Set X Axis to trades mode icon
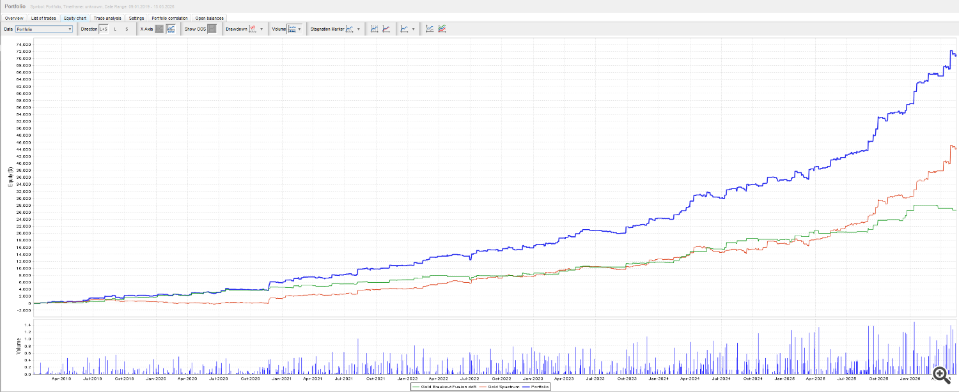This screenshot has width=959, height=392. pos(159,29)
